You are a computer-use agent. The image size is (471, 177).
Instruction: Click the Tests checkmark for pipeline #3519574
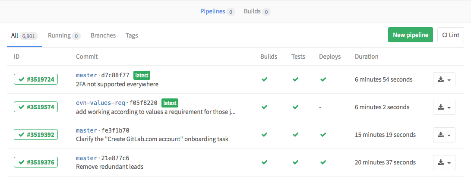click(295, 107)
